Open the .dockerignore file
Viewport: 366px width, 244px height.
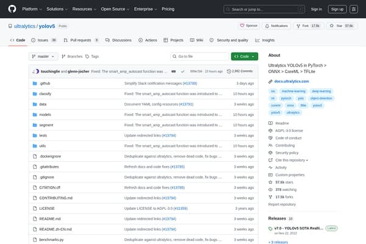50,156
